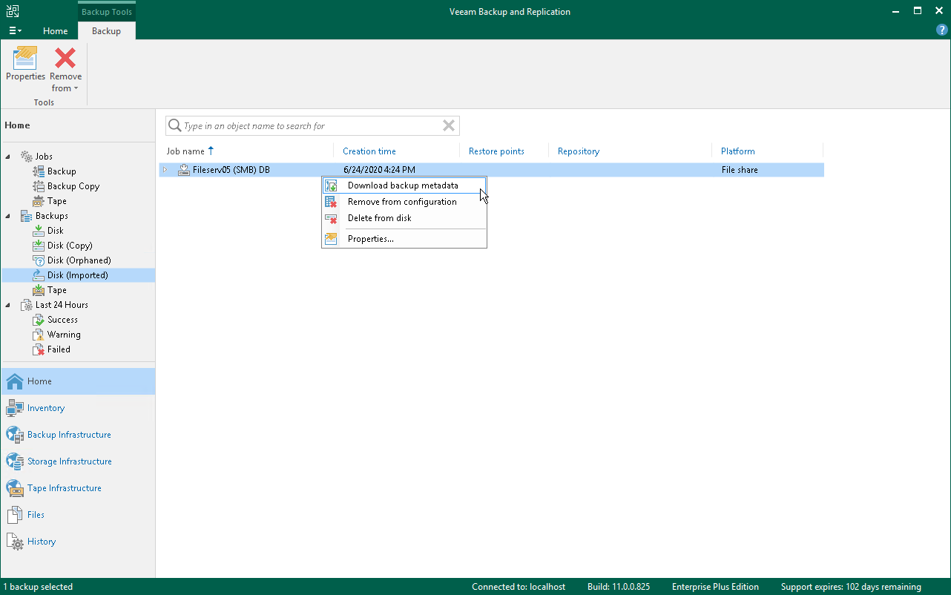This screenshot has height=595, width=951.
Task: Open the Remove from dropdown arrow
Action: click(x=75, y=88)
